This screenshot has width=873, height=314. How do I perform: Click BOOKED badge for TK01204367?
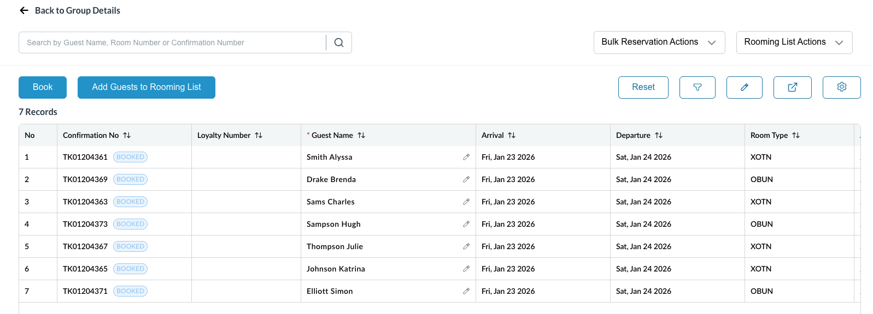pos(130,246)
